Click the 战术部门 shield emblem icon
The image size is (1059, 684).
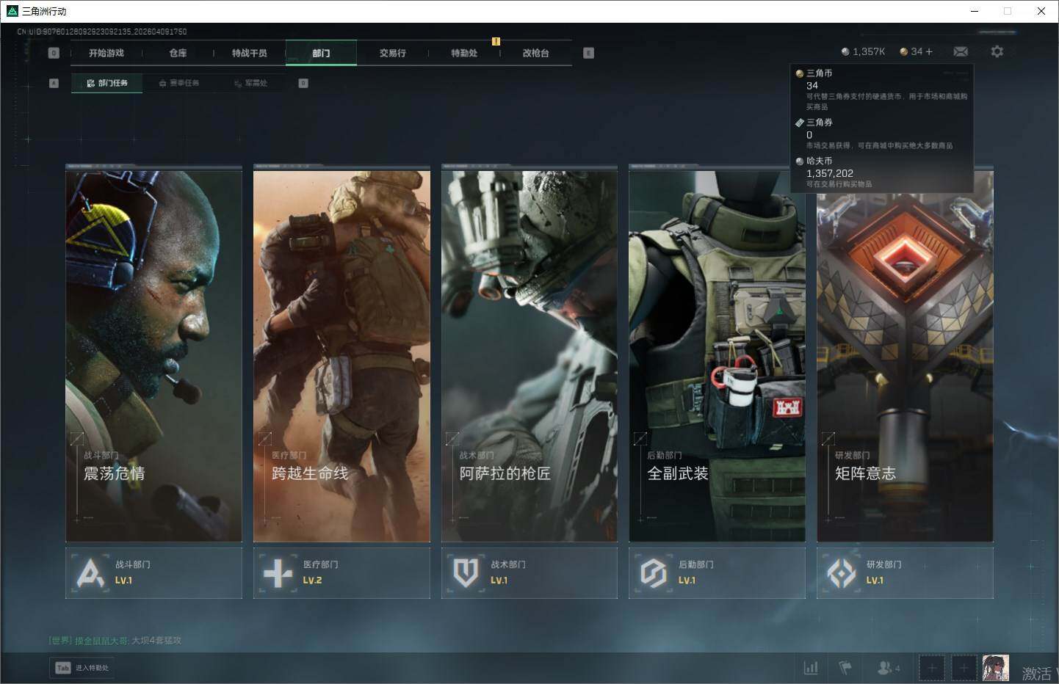466,573
